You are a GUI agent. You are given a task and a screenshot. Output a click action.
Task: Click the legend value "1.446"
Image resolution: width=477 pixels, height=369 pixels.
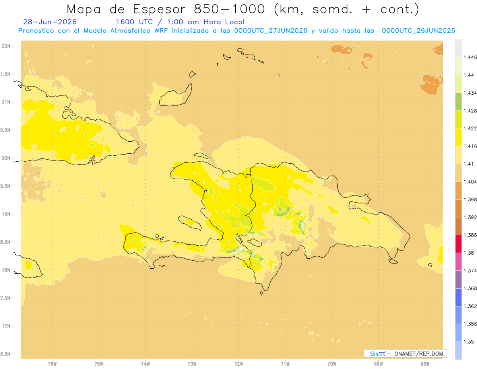click(470, 57)
